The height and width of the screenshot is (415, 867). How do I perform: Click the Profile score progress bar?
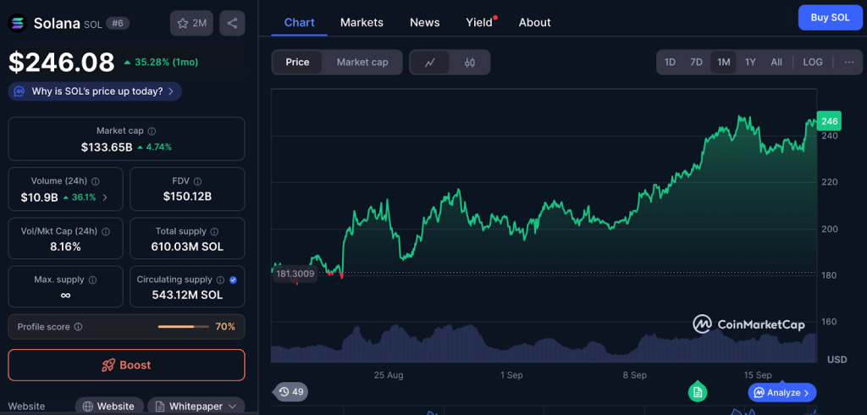tap(183, 327)
